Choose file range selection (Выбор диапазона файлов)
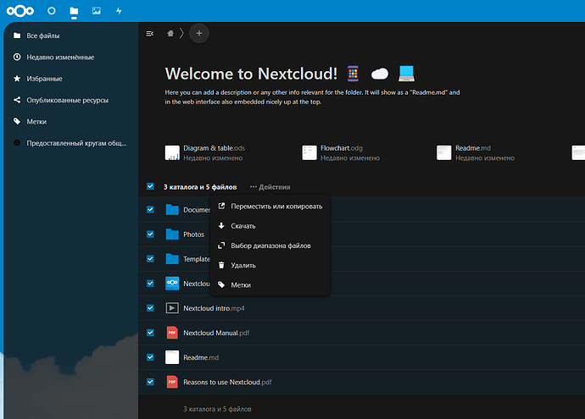 pyautogui.click(x=270, y=245)
